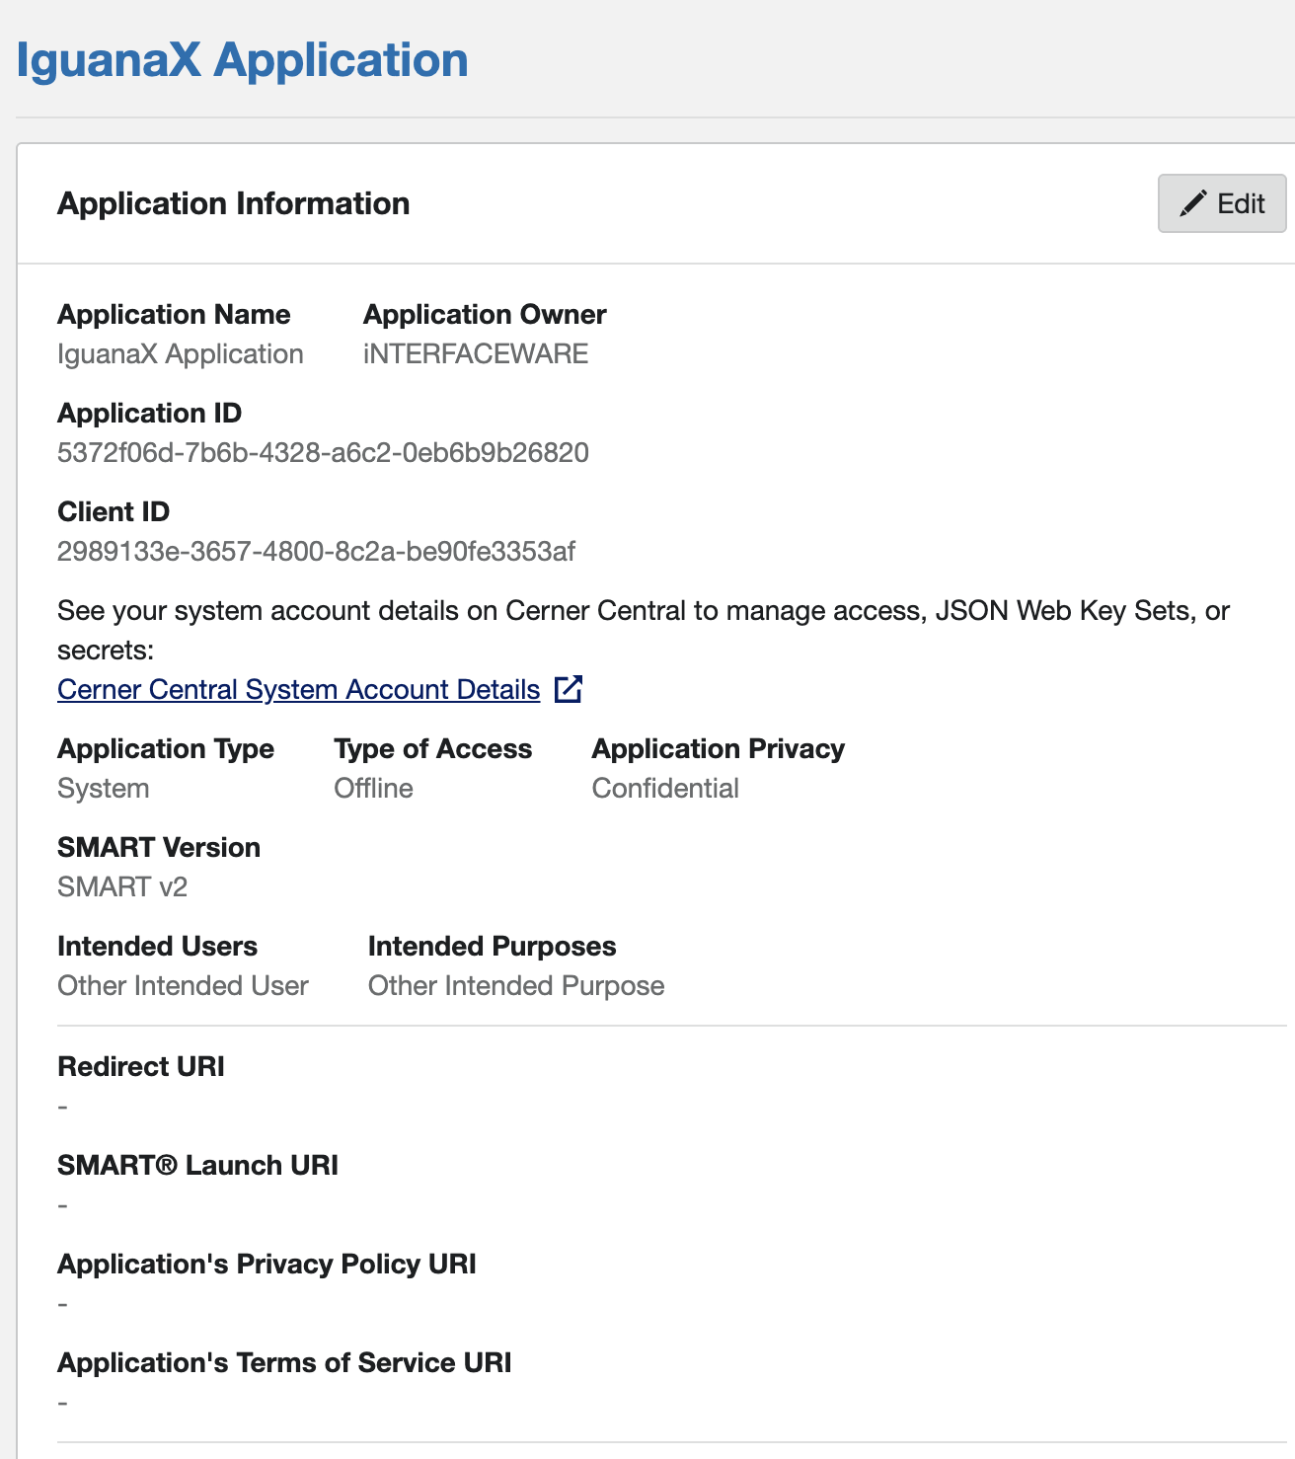This screenshot has height=1459, width=1295.
Task: Click the iNTERFACEWARE owner value
Action: click(476, 353)
